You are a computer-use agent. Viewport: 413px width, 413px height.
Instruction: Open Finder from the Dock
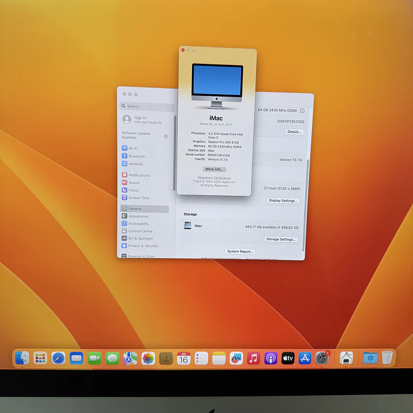click(x=22, y=358)
